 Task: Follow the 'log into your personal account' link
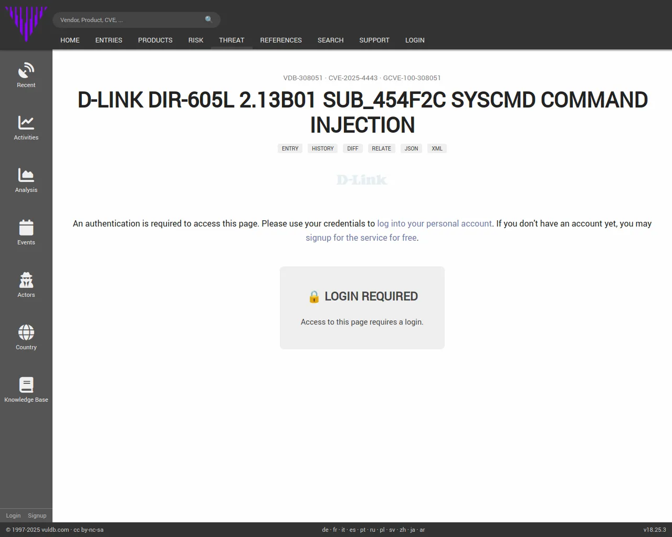pyautogui.click(x=435, y=223)
